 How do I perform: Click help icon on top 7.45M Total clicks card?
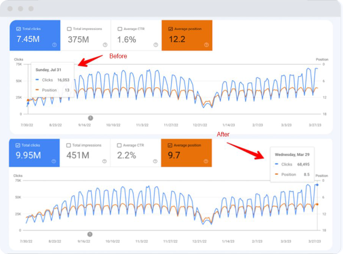coord(54,45)
